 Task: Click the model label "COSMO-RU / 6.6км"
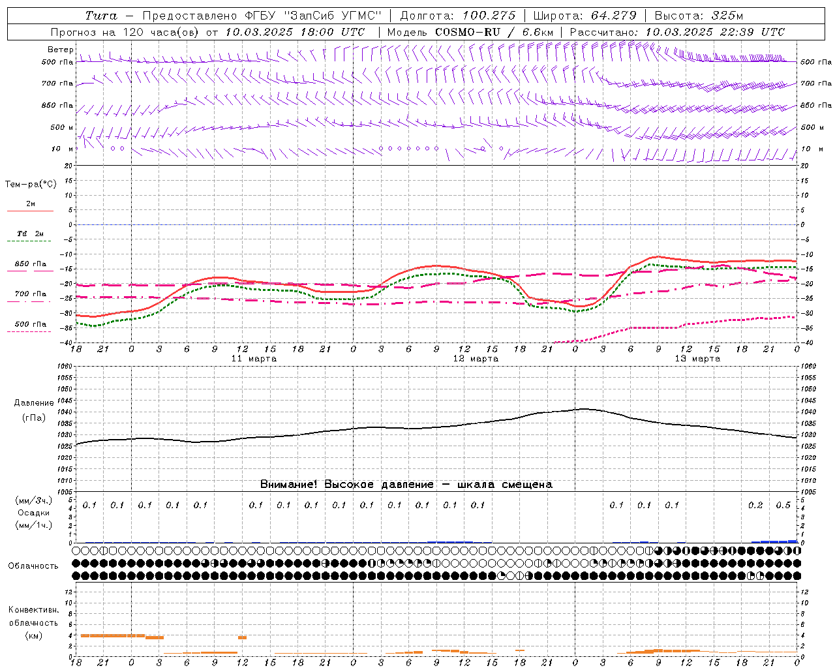[494, 32]
